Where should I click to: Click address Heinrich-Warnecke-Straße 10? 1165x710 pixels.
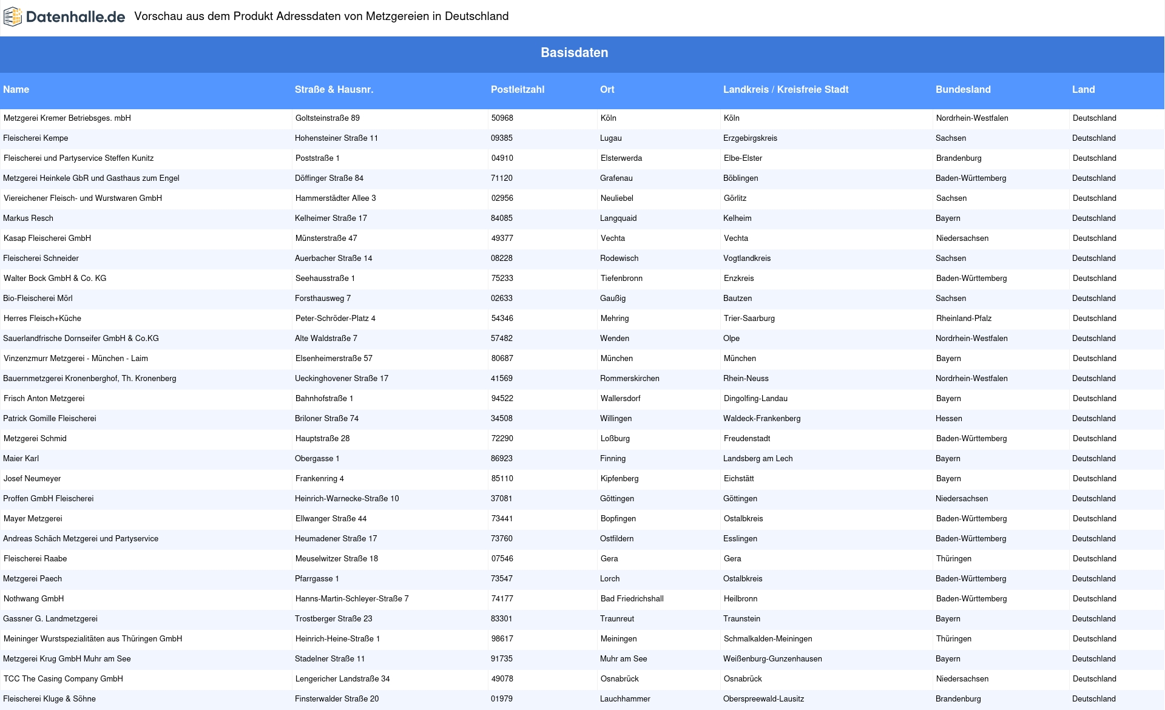[x=347, y=499]
